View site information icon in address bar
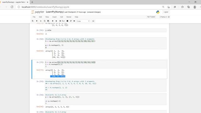The width and height of the screenshot is (201, 113). (19, 7)
